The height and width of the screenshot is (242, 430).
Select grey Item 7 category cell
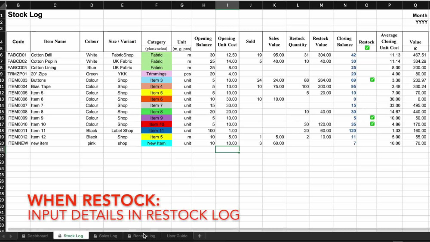point(157,105)
